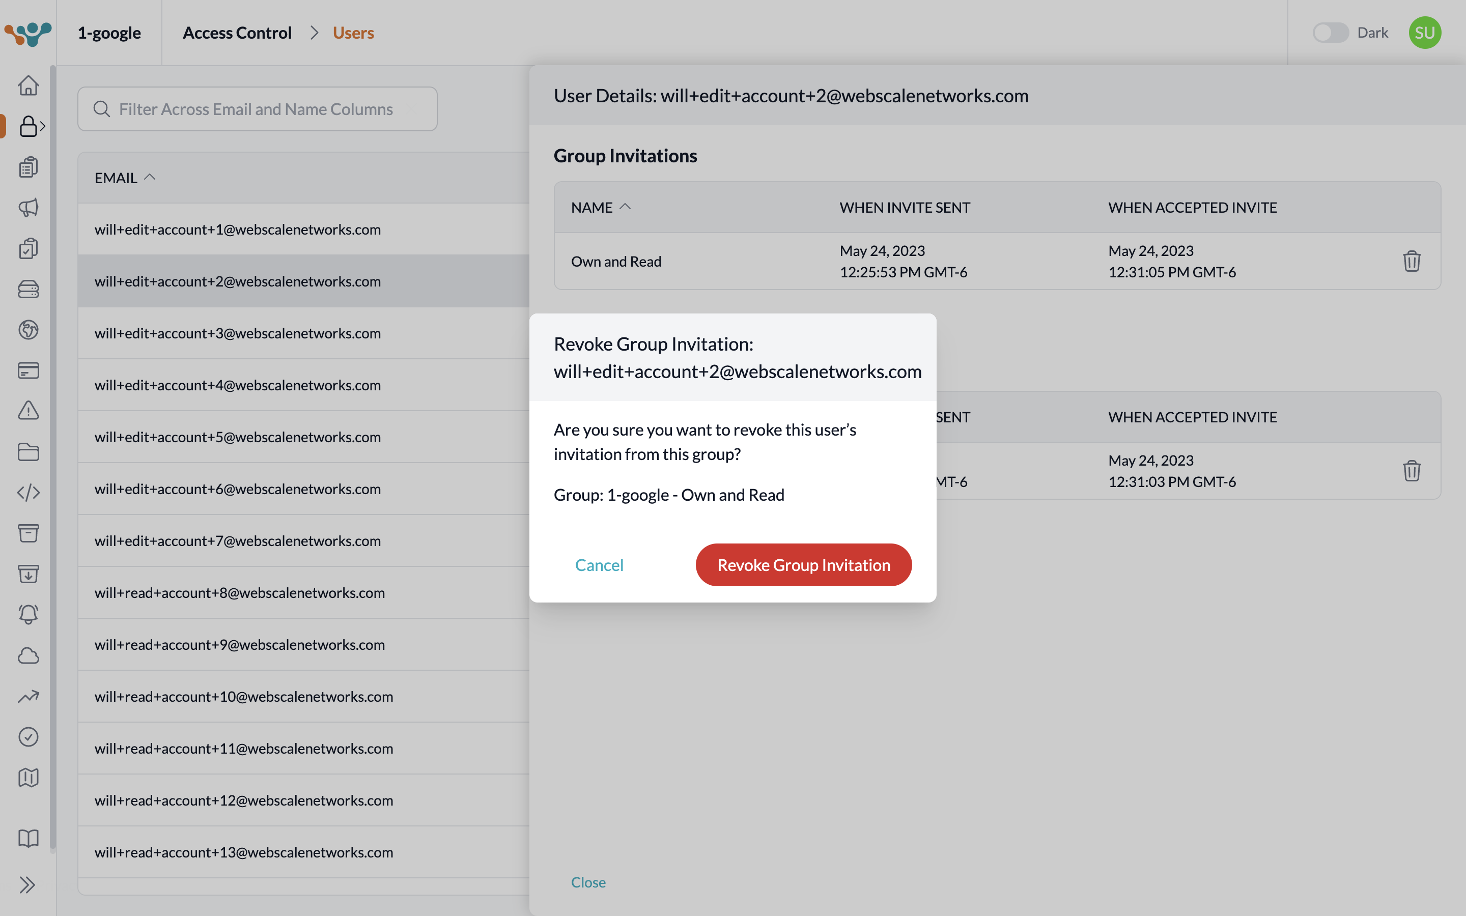Click the Home icon in sidebar

pyautogui.click(x=28, y=85)
